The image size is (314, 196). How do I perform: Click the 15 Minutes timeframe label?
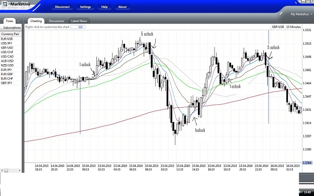293,27
